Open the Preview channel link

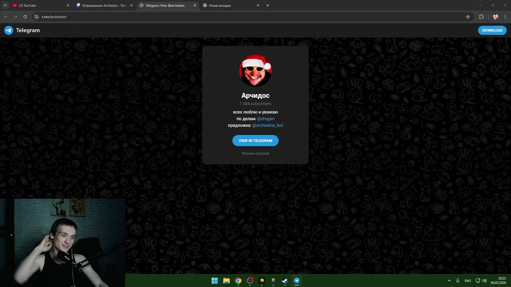[255, 153]
